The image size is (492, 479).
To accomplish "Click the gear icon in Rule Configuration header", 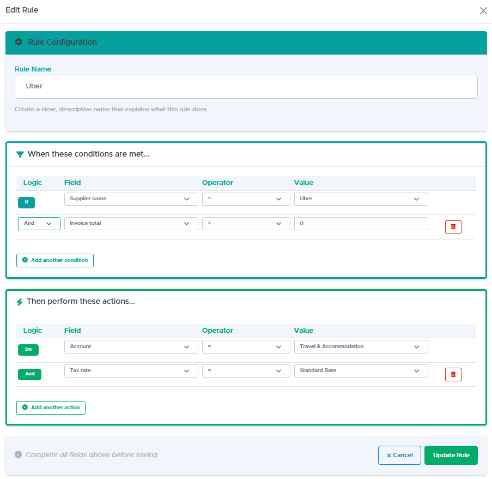I will [x=18, y=42].
